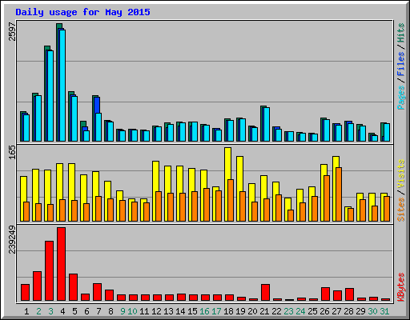
Task: Click the orange sites bar for day 26
Action: tap(327, 198)
